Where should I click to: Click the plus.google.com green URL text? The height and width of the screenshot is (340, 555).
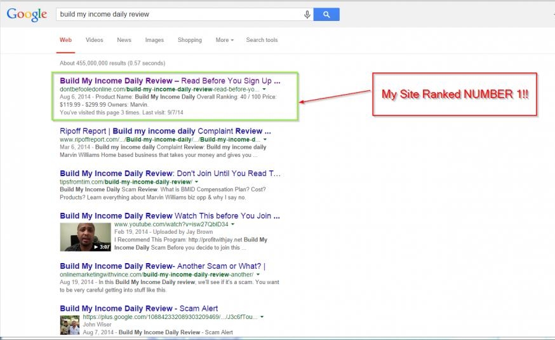(170, 317)
